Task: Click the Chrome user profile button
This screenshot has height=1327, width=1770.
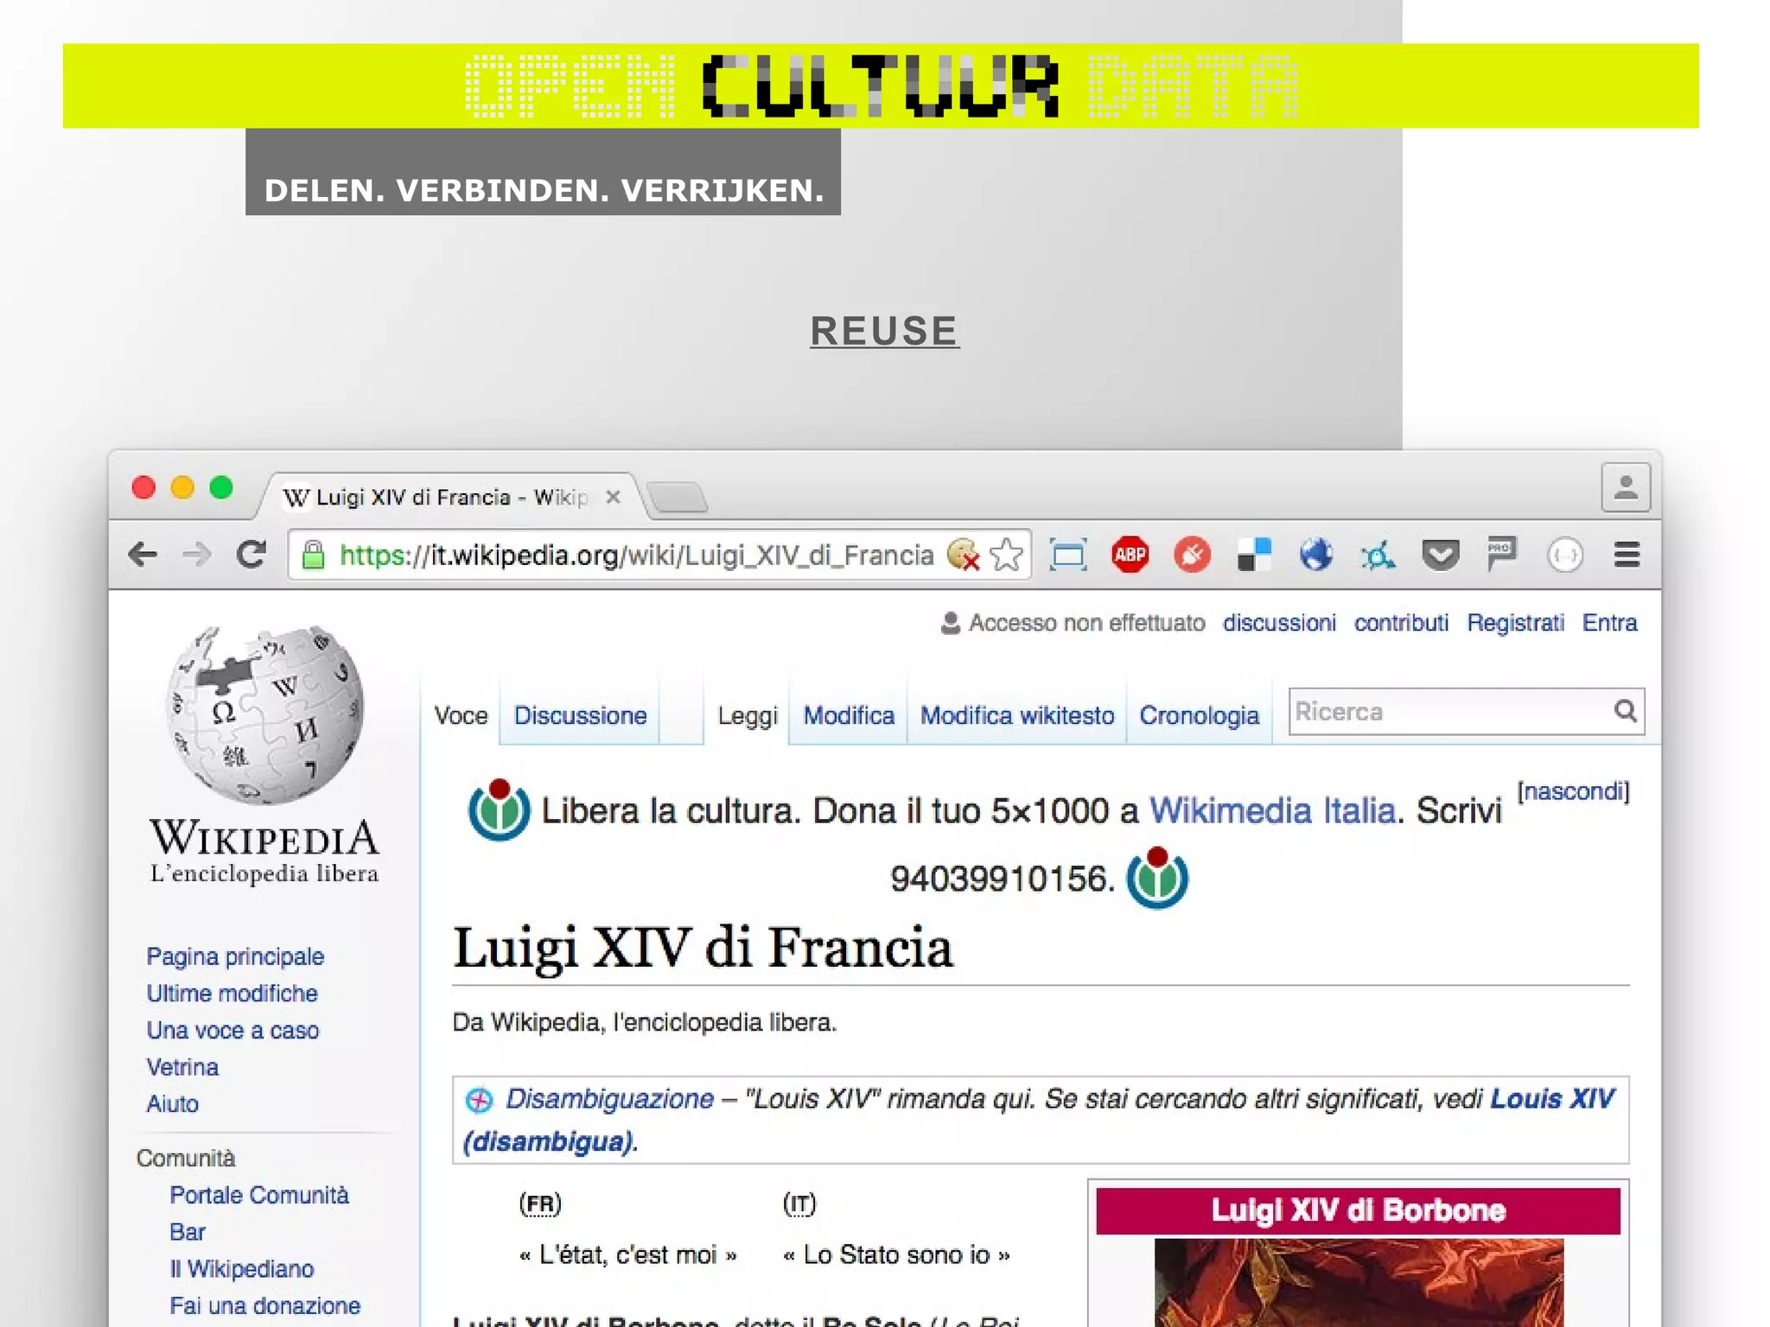Action: (1625, 488)
